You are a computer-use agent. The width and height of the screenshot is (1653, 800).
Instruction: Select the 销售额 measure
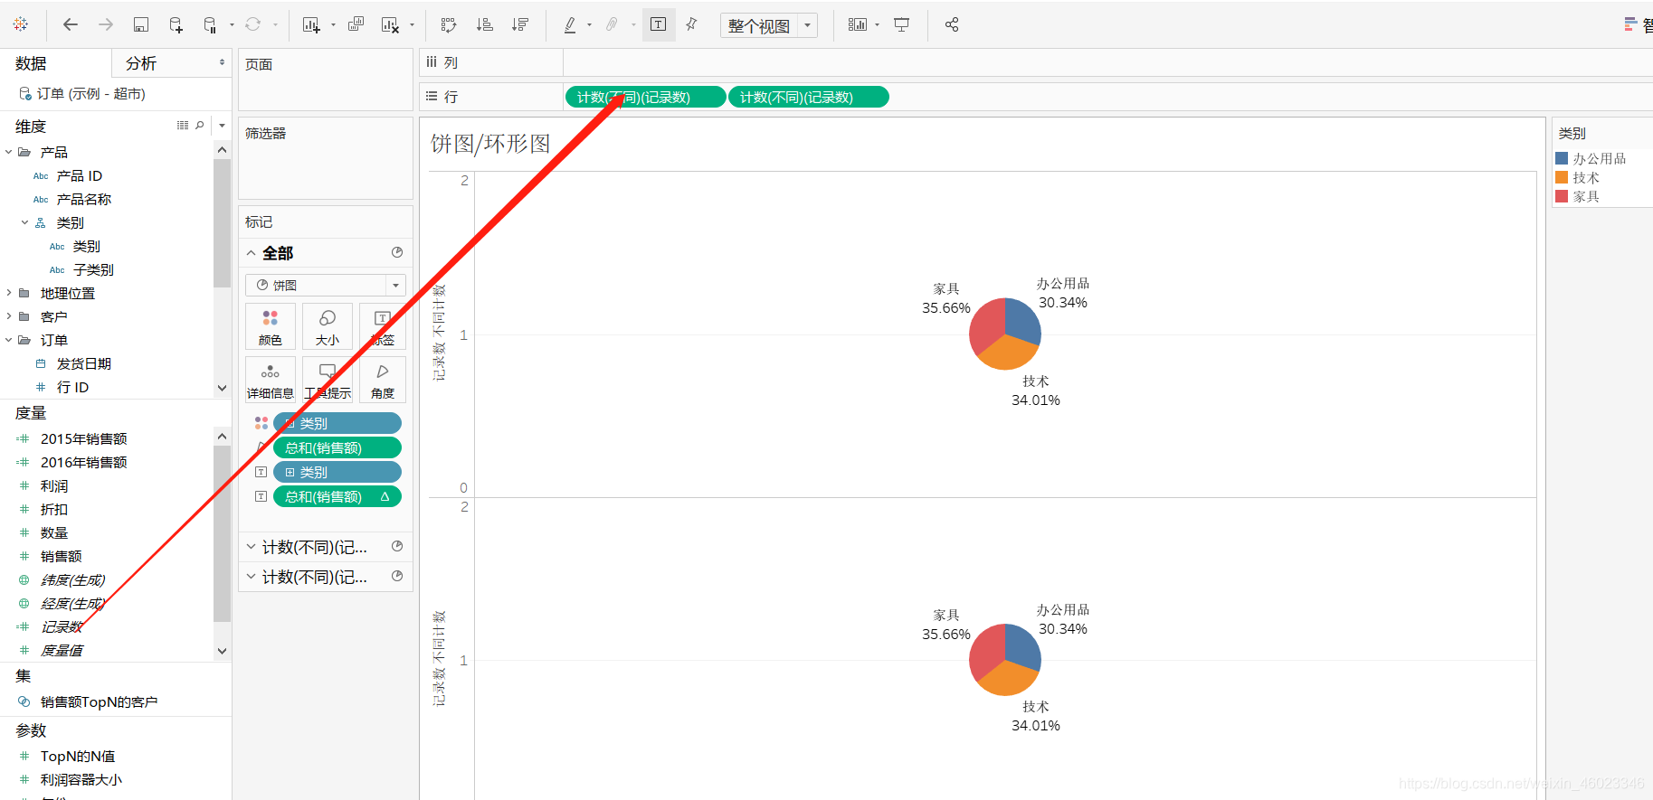(62, 556)
